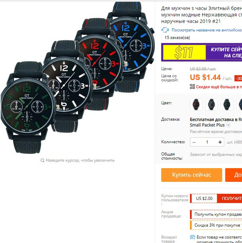Open the link to view the title in English
Image resolution: width=242 pixels, height=243 pixels.
pyautogui.click(x=207, y=30)
